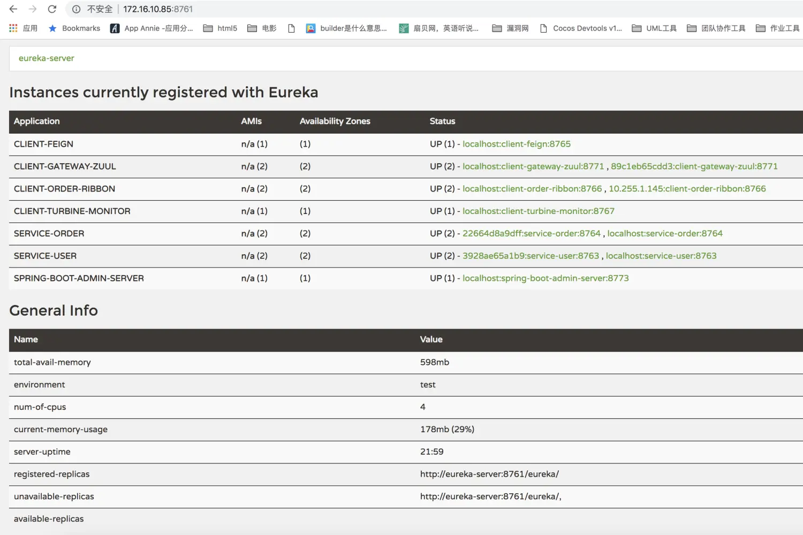
Task: Open the 作业工具 bookmarks folder
Action: [778, 28]
